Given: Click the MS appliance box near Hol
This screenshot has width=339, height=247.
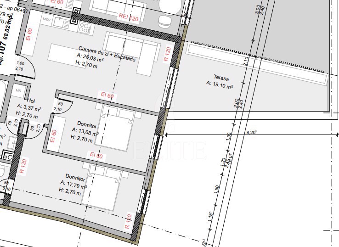Looking at the screenshot, I should pyautogui.click(x=19, y=91).
